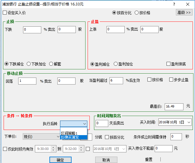Select the 解套 radio option
Viewport: 195px width, 163px height.
pos(51,64)
